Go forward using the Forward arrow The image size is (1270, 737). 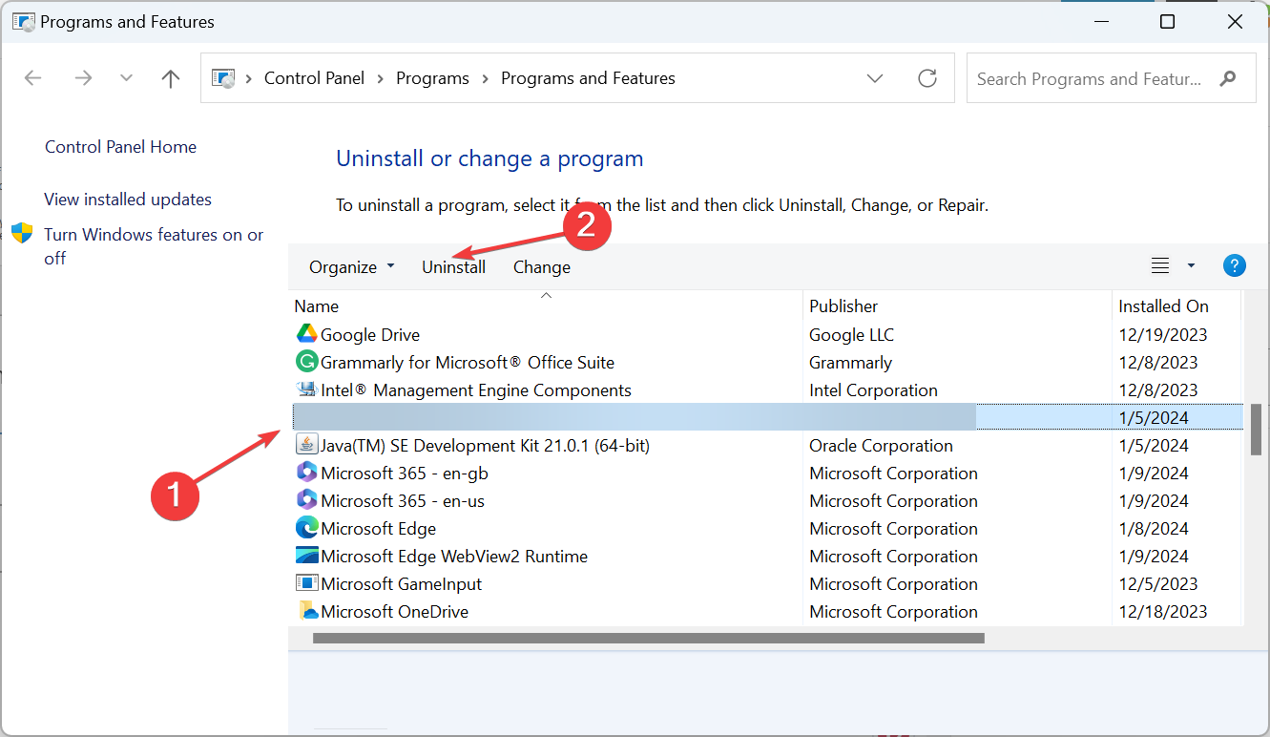(83, 78)
